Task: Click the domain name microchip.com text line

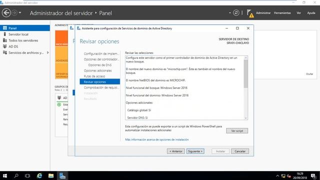Action: 180,71
